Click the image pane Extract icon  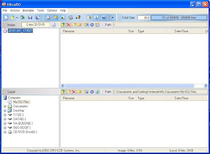tap(87, 25)
